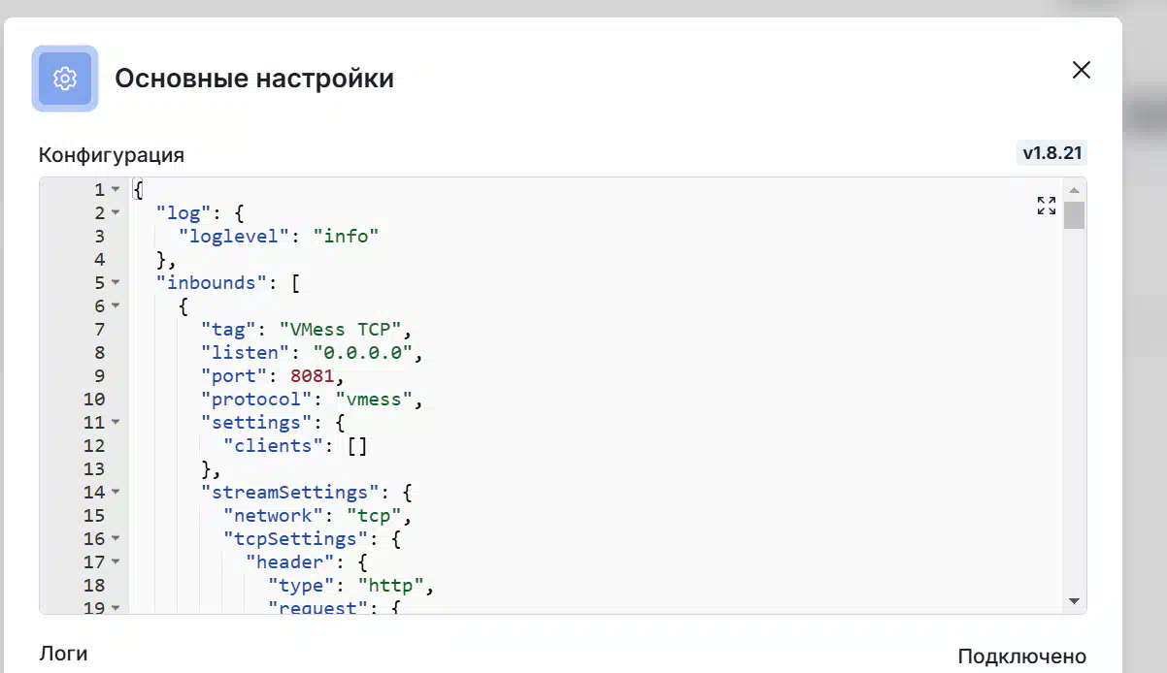Click the Основные настройки title
The image size is (1167, 673).
(x=254, y=79)
